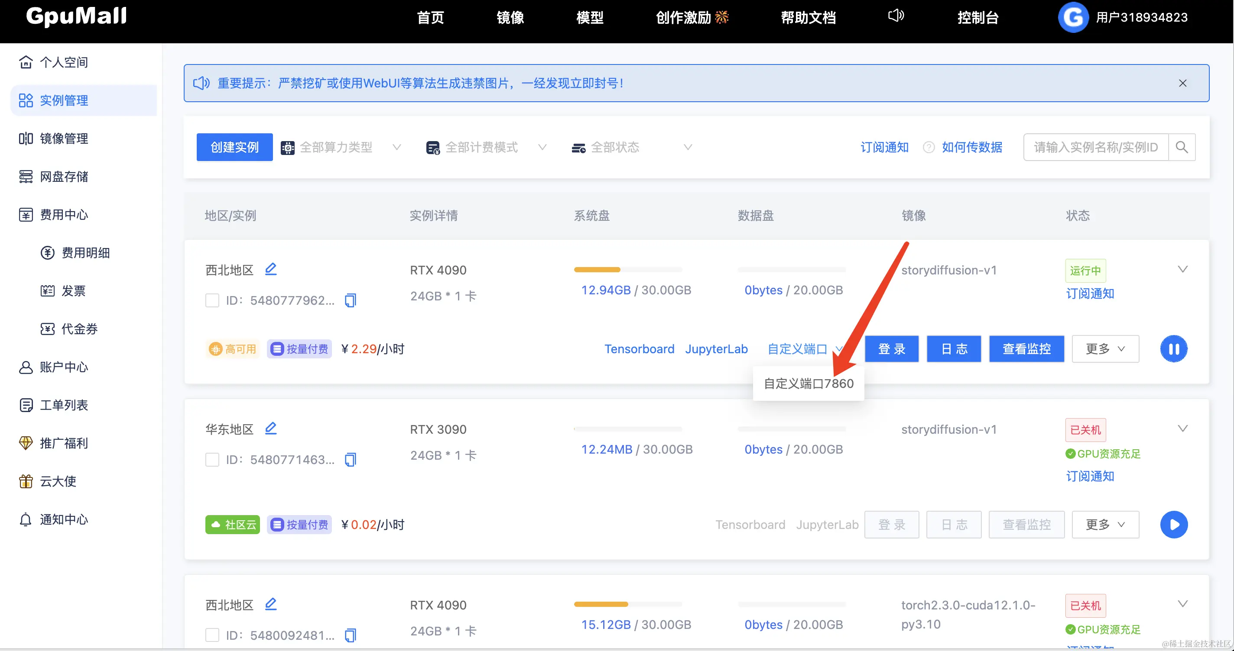Go to 模型 in top navigation
Viewport: 1234px width, 651px height.
(590, 18)
